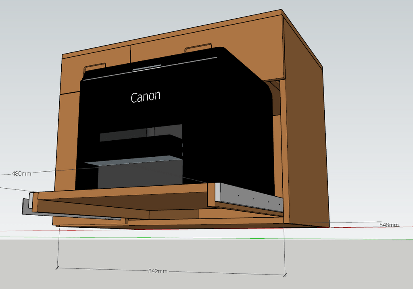Click the printer's dark display panel
This screenshot has height=289, width=413.
(x=141, y=133)
